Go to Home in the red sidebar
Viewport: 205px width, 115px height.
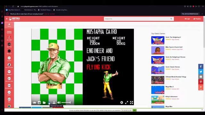pyautogui.click(x=9, y=25)
